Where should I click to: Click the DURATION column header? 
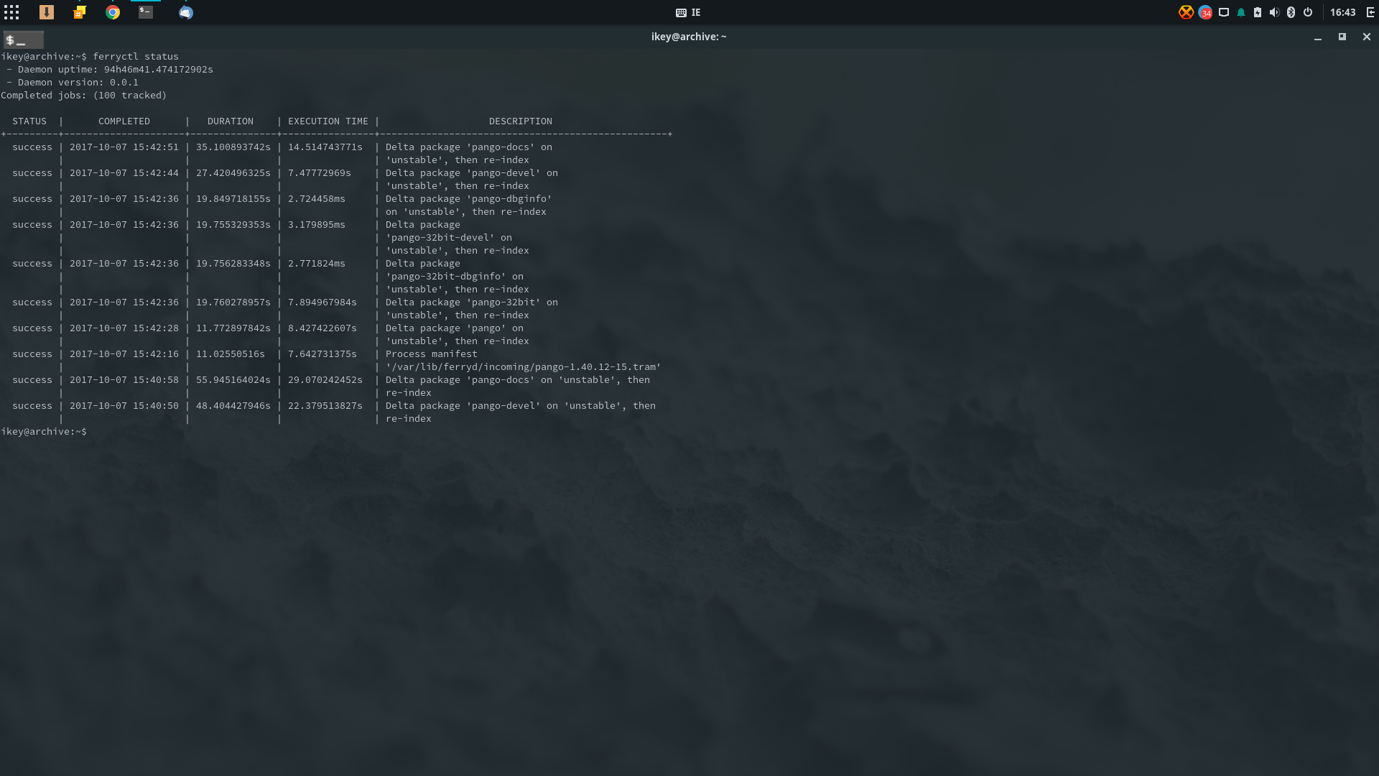coord(231,121)
